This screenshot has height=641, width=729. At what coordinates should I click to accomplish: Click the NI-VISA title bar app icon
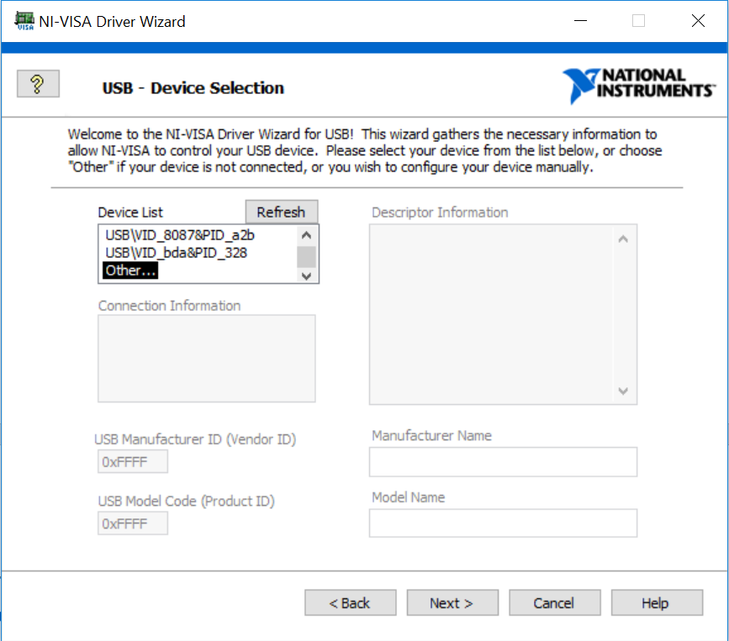tap(24, 21)
